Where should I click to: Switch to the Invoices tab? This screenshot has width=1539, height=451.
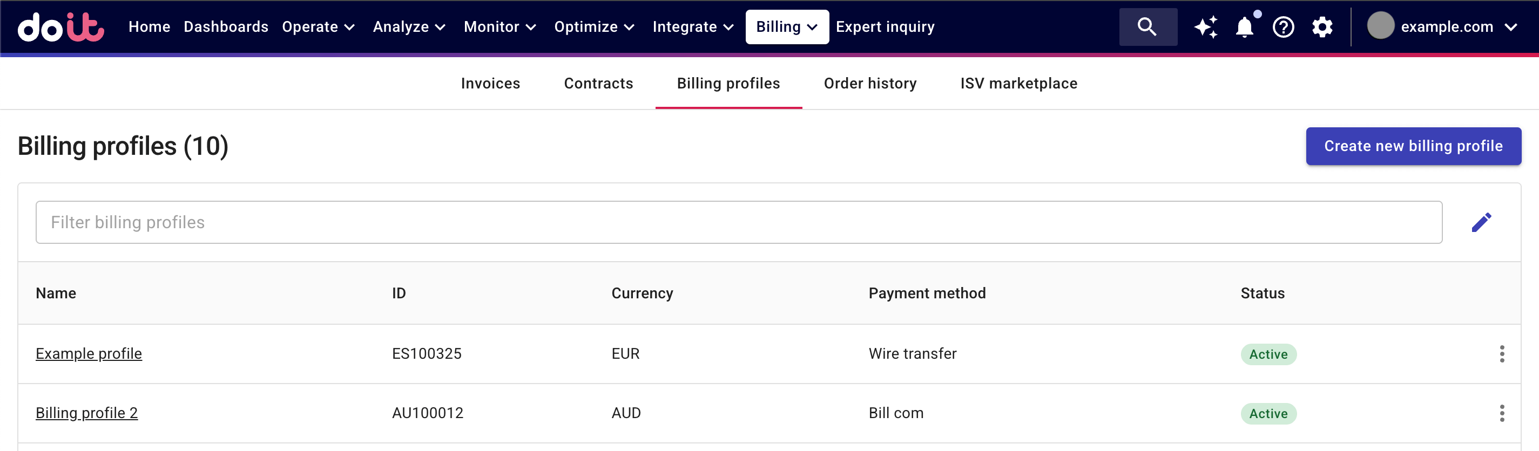click(490, 84)
